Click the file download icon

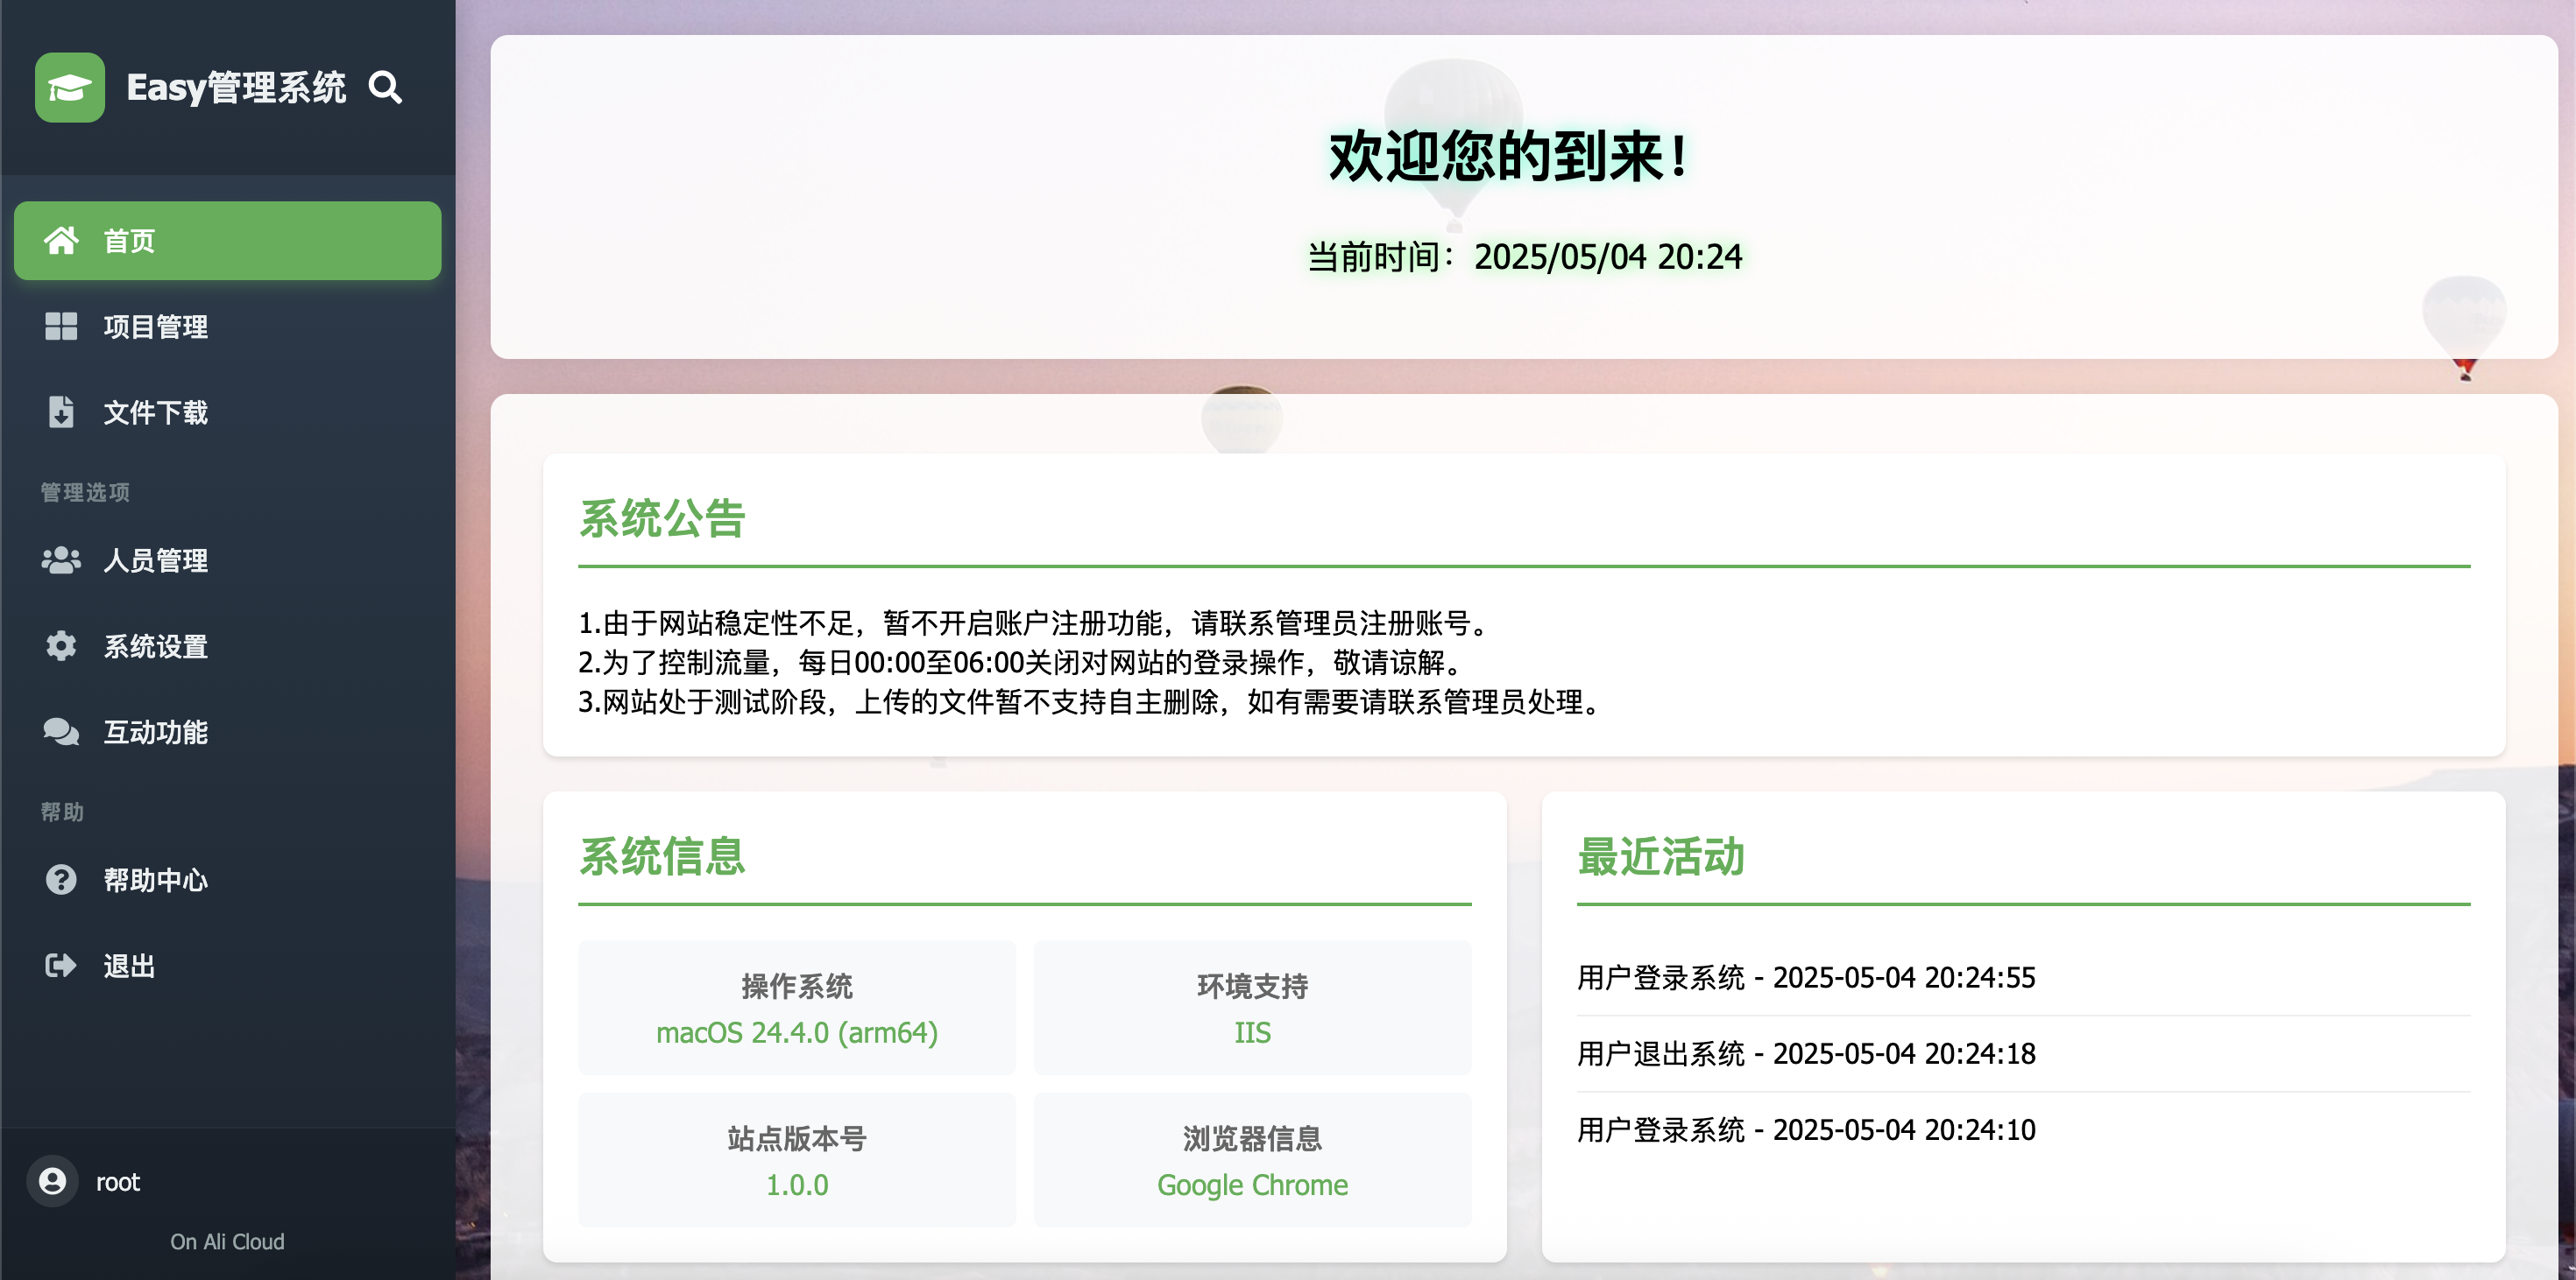[x=61, y=411]
